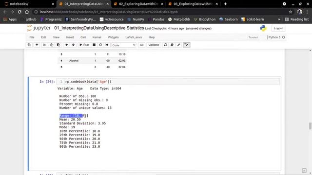312x175 pixels.
Task: Open the command palette keyboard icon
Action: 141,45
